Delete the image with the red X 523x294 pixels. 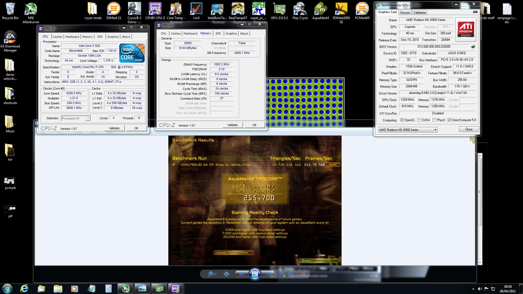303,274
